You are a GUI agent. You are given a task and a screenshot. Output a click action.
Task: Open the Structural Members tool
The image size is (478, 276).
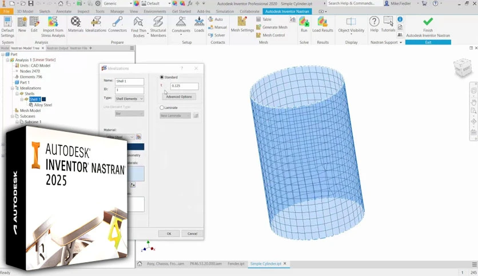click(x=158, y=27)
